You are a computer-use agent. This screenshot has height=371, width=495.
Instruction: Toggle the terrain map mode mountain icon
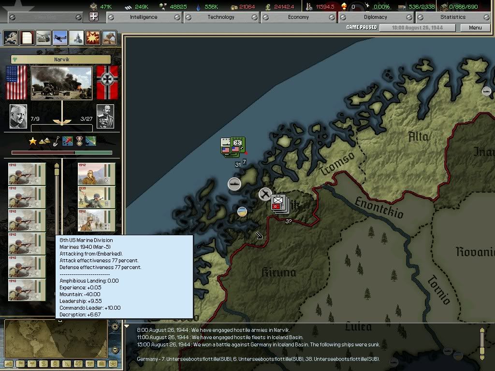[x=8, y=364]
